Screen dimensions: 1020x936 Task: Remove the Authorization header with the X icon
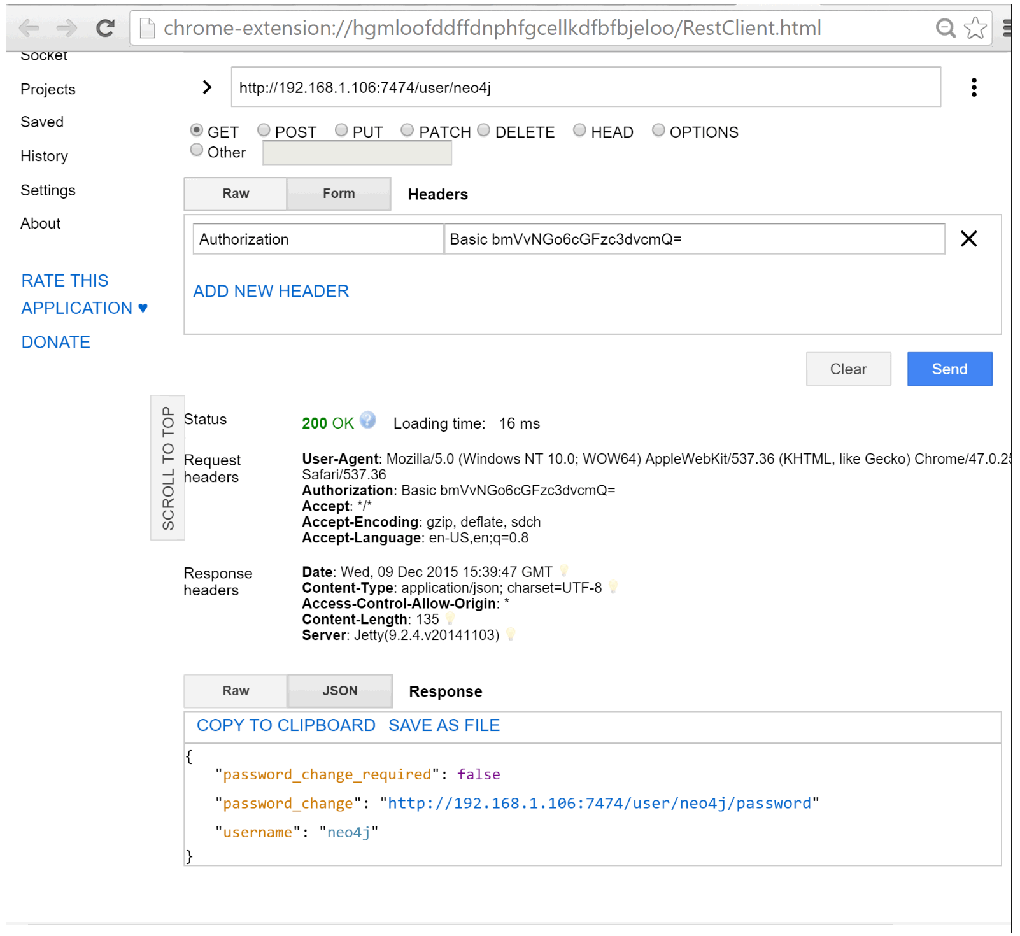(x=968, y=239)
